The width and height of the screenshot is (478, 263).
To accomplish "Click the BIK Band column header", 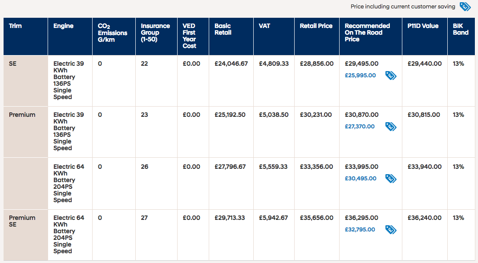I will click(461, 29).
